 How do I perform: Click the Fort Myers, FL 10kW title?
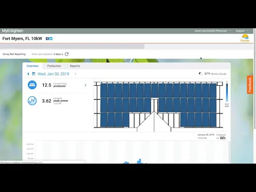(22, 38)
